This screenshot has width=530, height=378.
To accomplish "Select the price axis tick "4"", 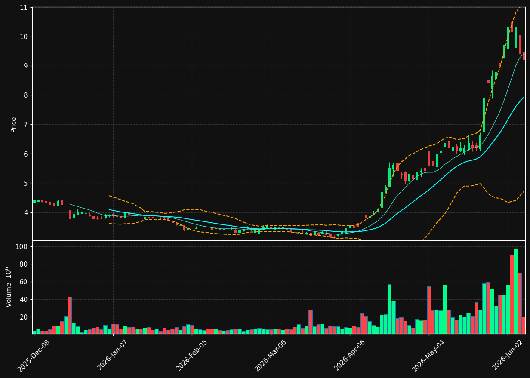I will [25, 212].
